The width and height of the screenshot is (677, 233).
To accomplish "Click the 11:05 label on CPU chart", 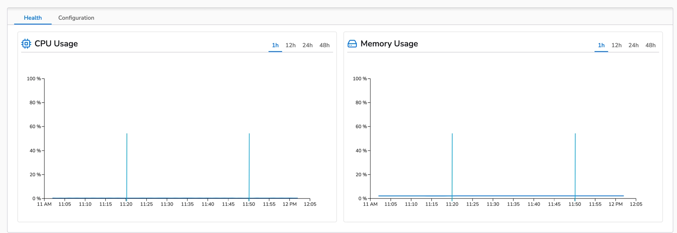I will coord(65,204).
